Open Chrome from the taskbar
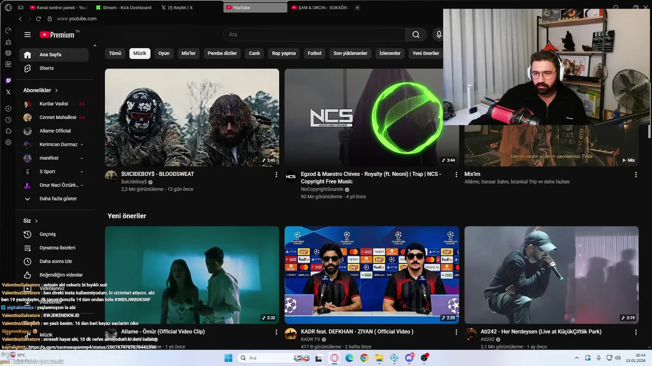The image size is (652, 366). pyautogui.click(x=364, y=358)
